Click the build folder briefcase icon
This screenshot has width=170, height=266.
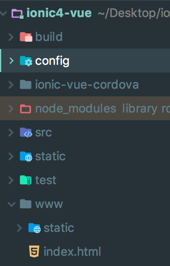[26, 37]
